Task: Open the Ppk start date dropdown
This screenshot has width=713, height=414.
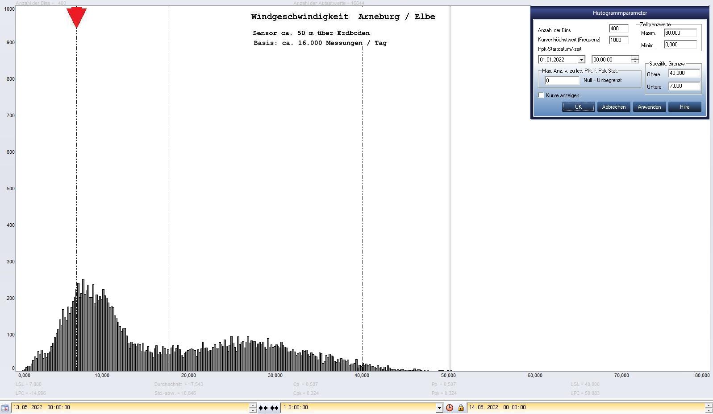Action: click(581, 60)
